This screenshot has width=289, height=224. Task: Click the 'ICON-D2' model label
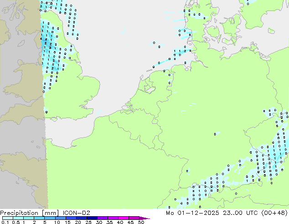76,213
